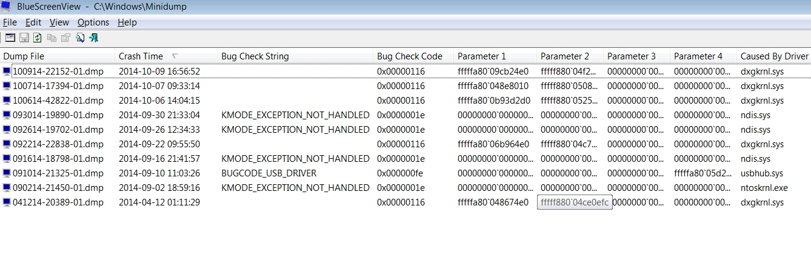Click KMODE_EXCEPTION_NOT_HANDLED in 2014-09-30 row
This screenshot has width=811, height=260.
[x=295, y=115]
